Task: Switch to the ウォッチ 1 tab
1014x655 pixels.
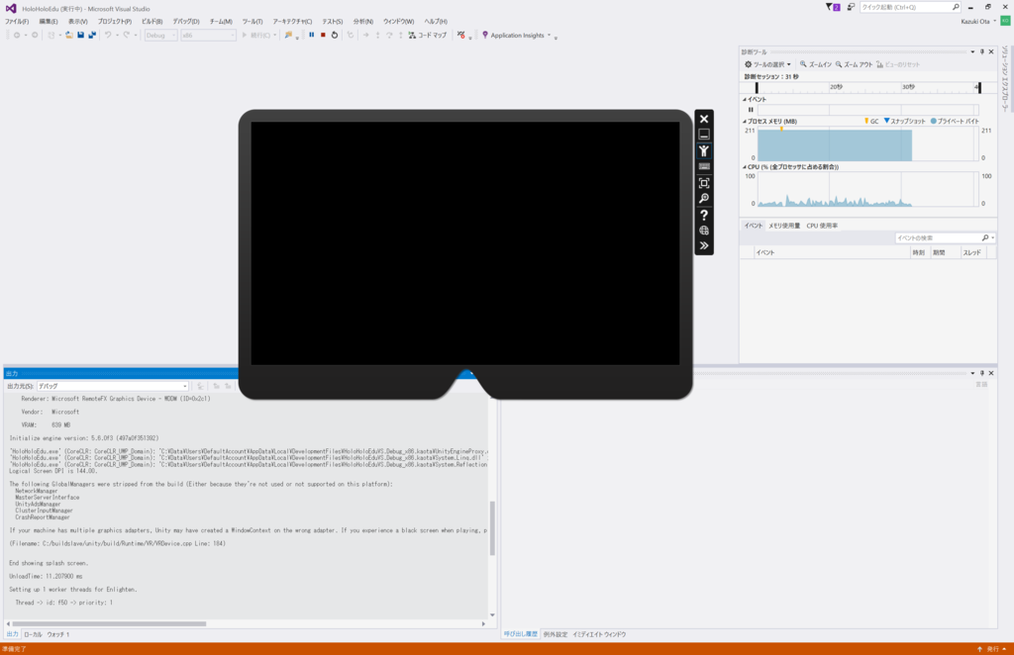Action: click(x=58, y=634)
